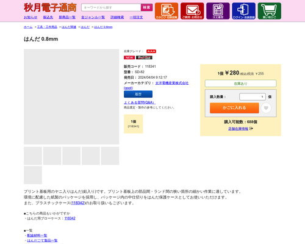The image size is (305, 244).
Task: Click the blue 履歴 button
Action: (138, 94)
